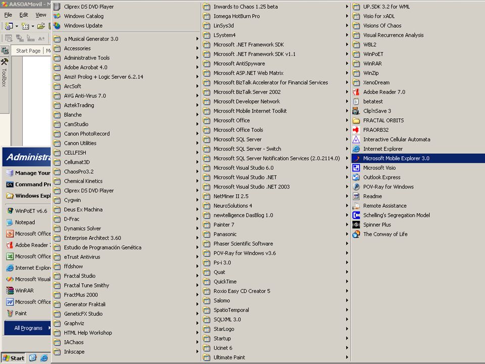This screenshot has height=364, width=485.
Task: Switch to the Start Page tab
Action: click(x=28, y=51)
